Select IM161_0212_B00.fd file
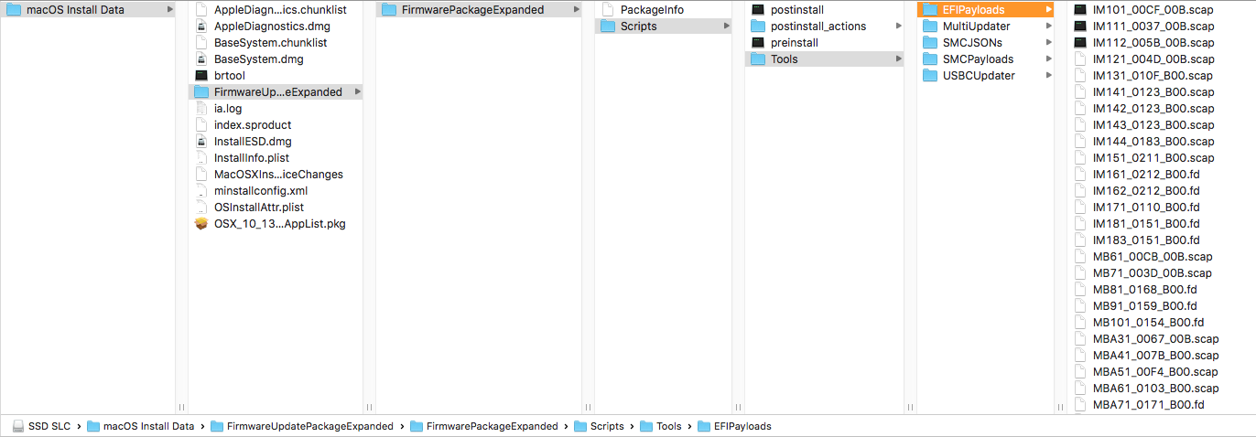The height and width of the screenshot is (437, 1256). pos(1146,175)
